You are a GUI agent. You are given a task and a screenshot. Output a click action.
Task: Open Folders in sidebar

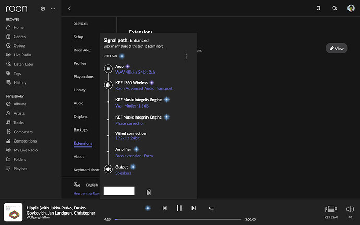[16, 159]
